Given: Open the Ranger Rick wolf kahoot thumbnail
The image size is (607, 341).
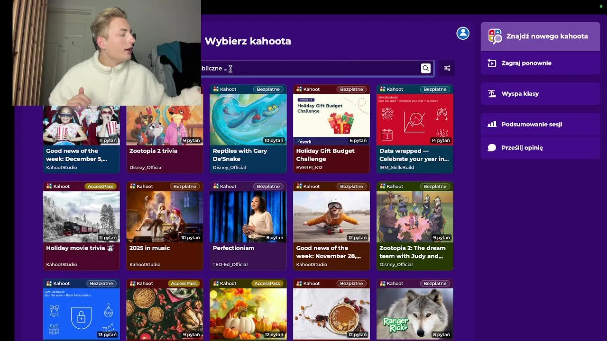Looking at the screenshot, I should coord(415,314).
